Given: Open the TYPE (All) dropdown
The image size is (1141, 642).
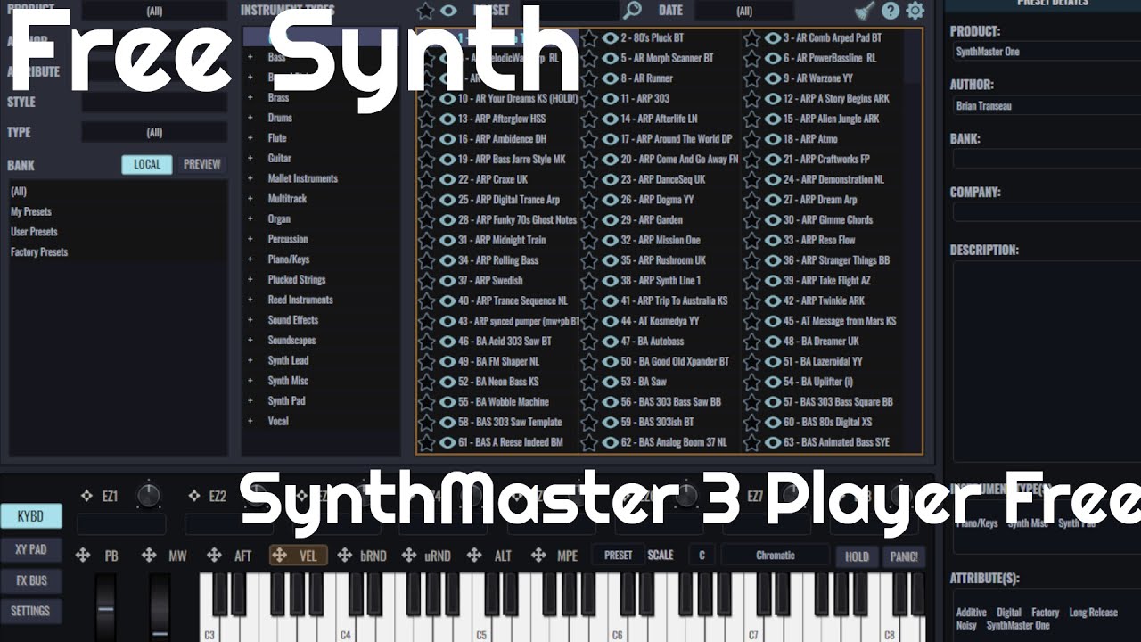Looking at the screenshot, I should click(x=154, y=132).
